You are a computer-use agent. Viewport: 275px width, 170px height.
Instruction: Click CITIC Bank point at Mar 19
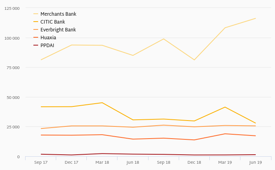pyautogui.click(x=225, y=107)
